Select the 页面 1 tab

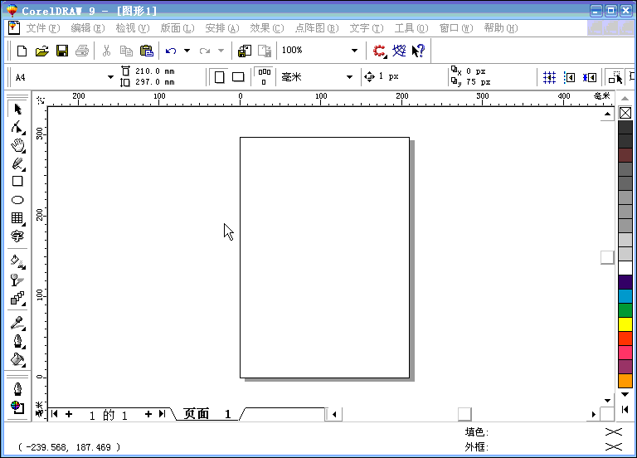pyautogui.click(x=207, y=414)
